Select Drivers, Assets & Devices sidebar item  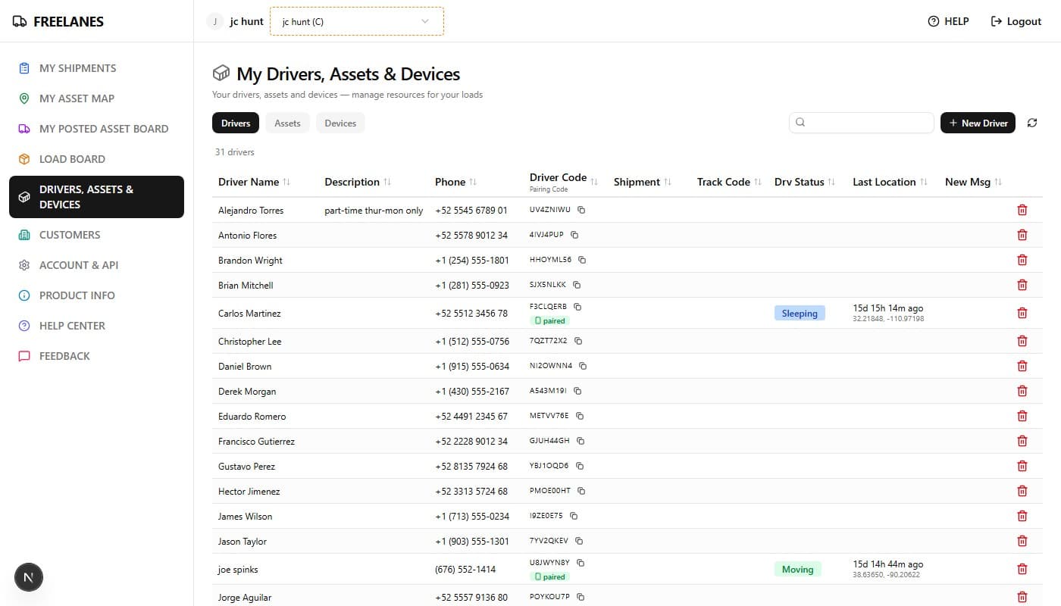coord(96,197)
